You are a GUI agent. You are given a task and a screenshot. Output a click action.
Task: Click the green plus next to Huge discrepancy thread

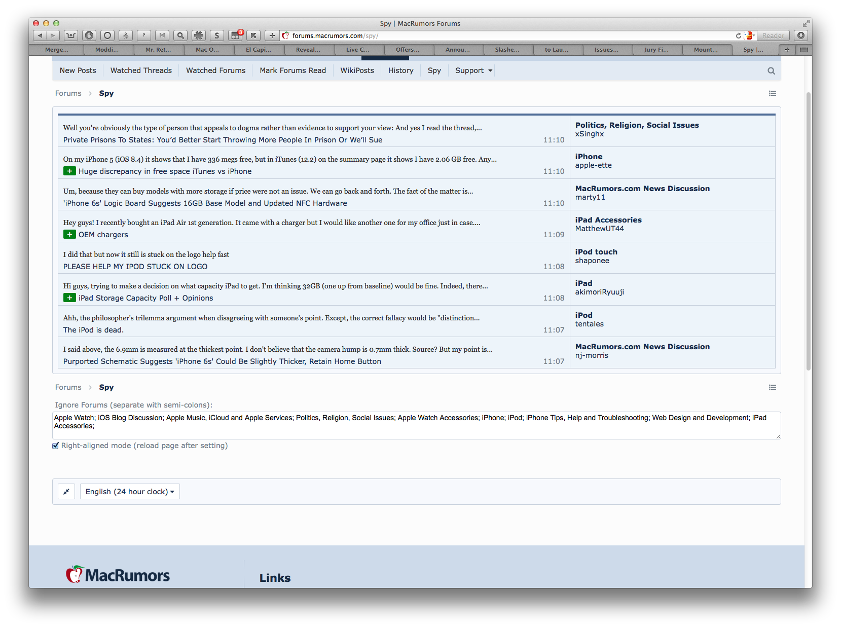click(69, 171)
